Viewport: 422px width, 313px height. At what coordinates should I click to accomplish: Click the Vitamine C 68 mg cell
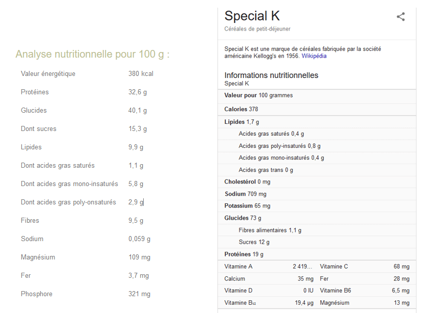coord(365,267)
